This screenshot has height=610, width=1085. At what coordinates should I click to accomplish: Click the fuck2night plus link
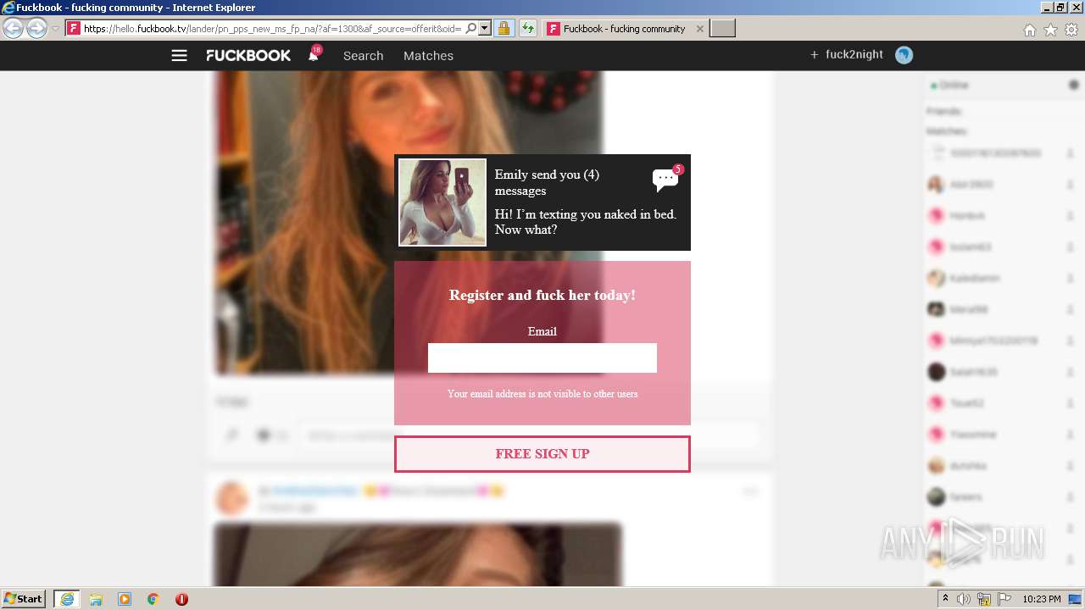847,54
